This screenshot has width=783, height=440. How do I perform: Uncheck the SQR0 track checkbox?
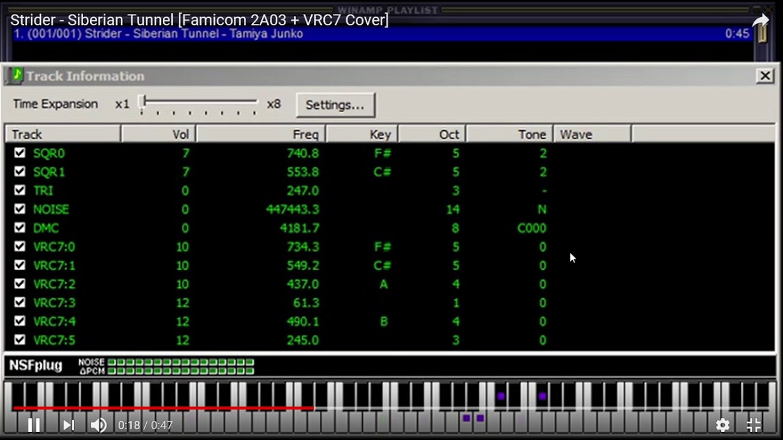coord(20,153)
